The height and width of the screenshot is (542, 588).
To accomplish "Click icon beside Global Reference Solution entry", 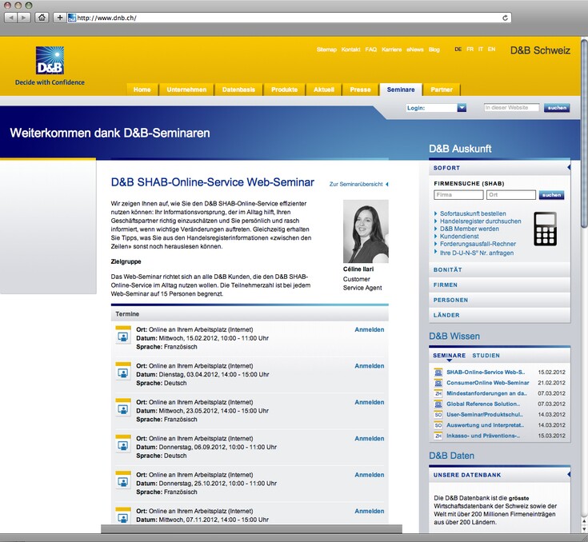I will pyautogui.click(x=438, y=404).
